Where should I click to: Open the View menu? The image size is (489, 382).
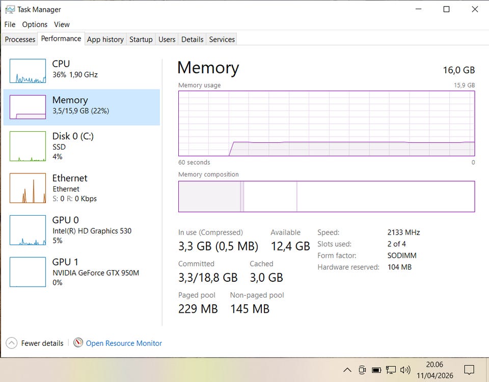[62, 24]
